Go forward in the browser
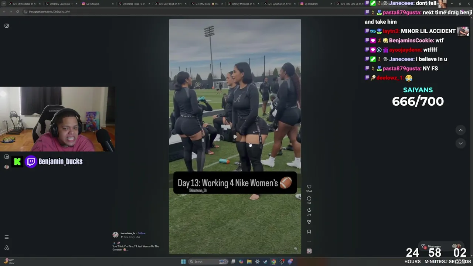 pos(11,11)
